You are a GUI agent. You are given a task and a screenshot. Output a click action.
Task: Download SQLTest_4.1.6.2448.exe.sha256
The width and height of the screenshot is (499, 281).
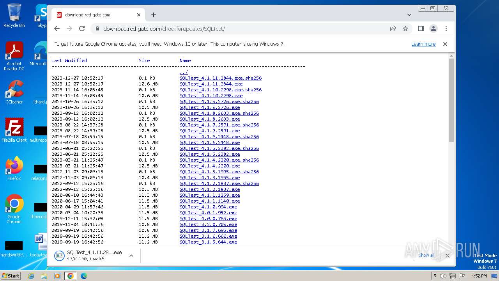click(x=219, y=137)
